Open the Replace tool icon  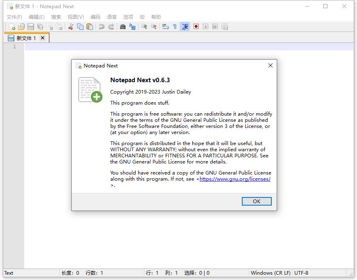[x=132, y=27]
